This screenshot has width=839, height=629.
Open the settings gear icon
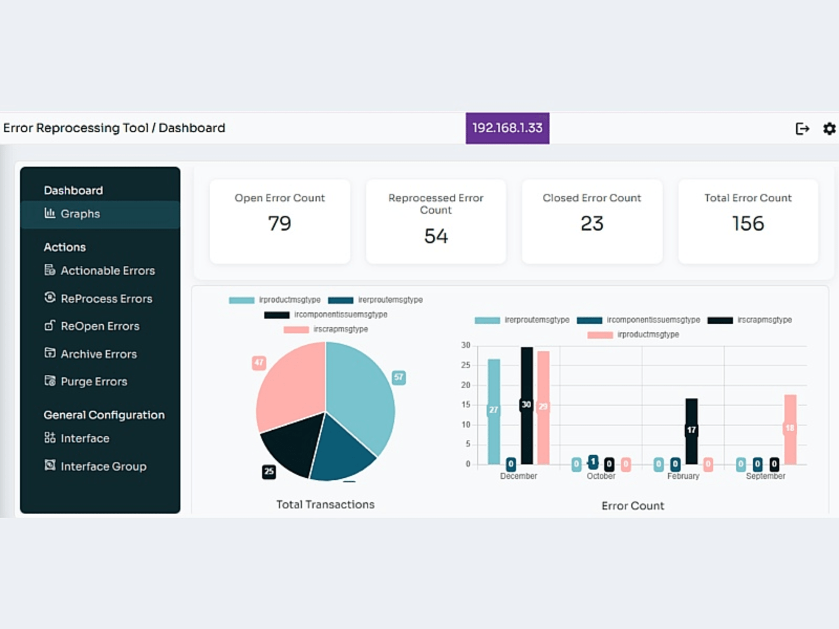click(829, 128)
